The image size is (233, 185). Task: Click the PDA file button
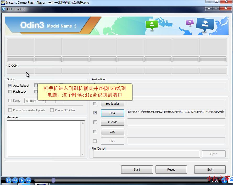[x=113, y=113]
